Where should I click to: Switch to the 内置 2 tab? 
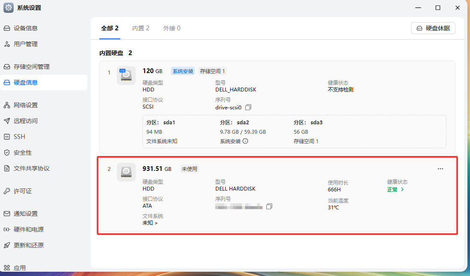click(141, 28)
